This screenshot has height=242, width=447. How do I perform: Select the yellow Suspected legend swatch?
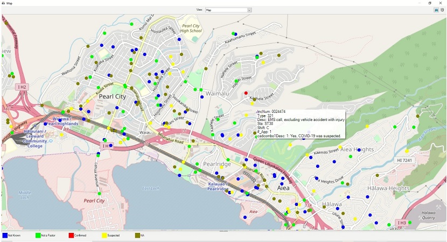click(x=104, y=236)
